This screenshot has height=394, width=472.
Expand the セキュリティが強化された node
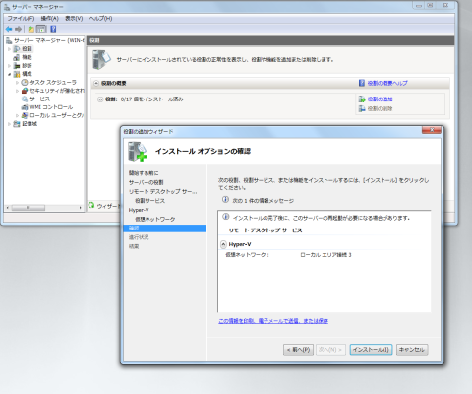17,91
